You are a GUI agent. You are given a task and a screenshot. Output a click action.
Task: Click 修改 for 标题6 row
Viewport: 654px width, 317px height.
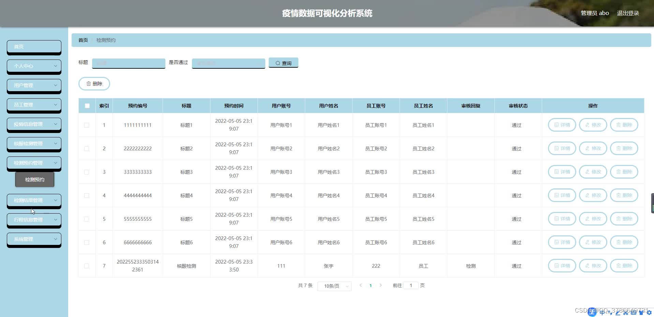[x=593, y=242]
